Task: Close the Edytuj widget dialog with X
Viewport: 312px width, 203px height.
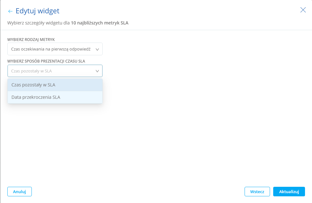Action: click(303, 10)
